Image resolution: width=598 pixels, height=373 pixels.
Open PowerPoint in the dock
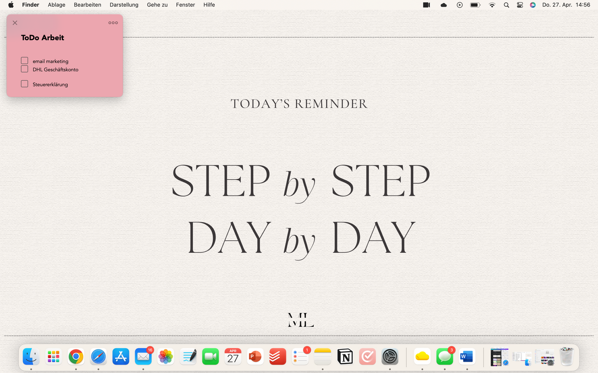click(x=255, y=356)
